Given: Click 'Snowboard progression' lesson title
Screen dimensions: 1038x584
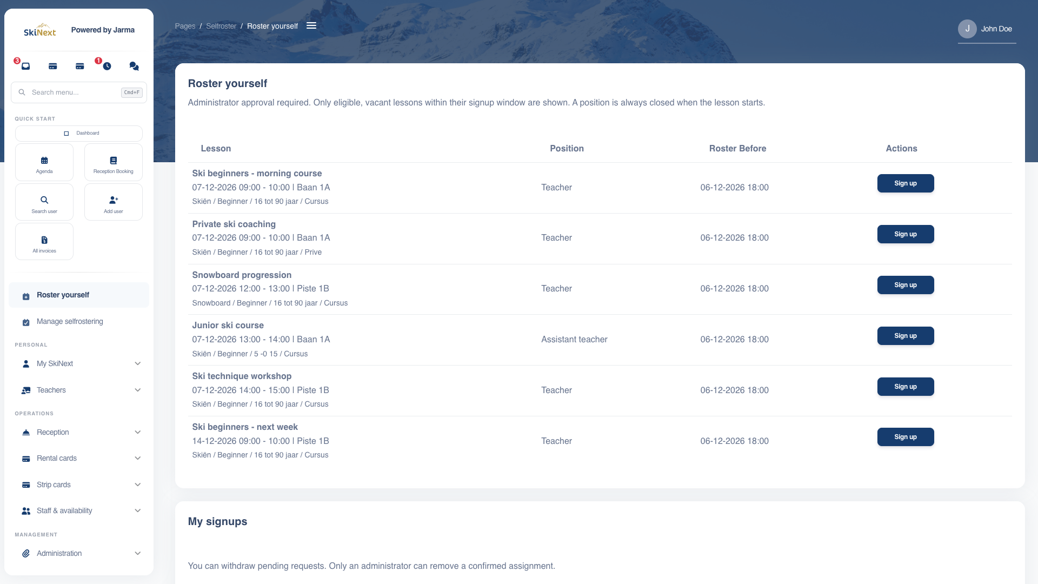Looking at the screenshot, I should [242, 275].
